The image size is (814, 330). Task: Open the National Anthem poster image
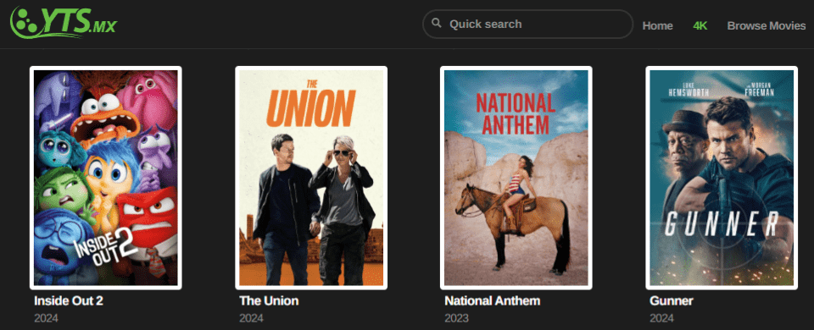click(x=516, y=178)
